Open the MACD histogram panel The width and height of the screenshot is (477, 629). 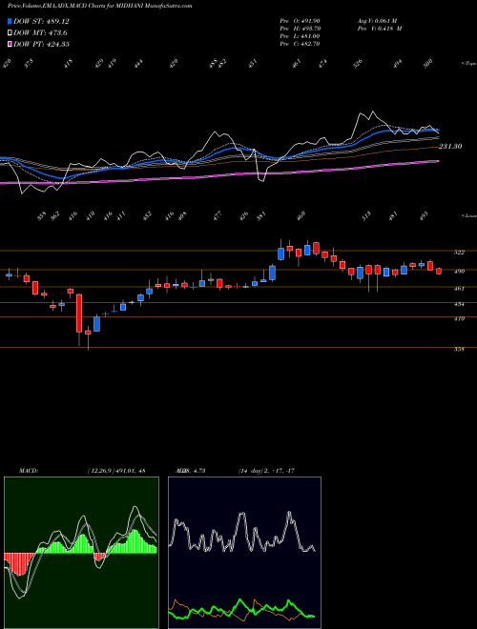[x=81, y=553]
